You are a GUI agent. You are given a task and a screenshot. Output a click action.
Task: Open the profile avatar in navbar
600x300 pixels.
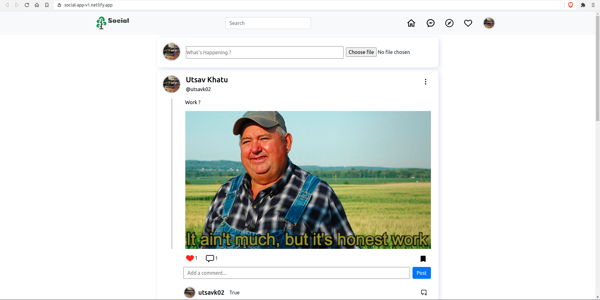(x=489, y=23)
